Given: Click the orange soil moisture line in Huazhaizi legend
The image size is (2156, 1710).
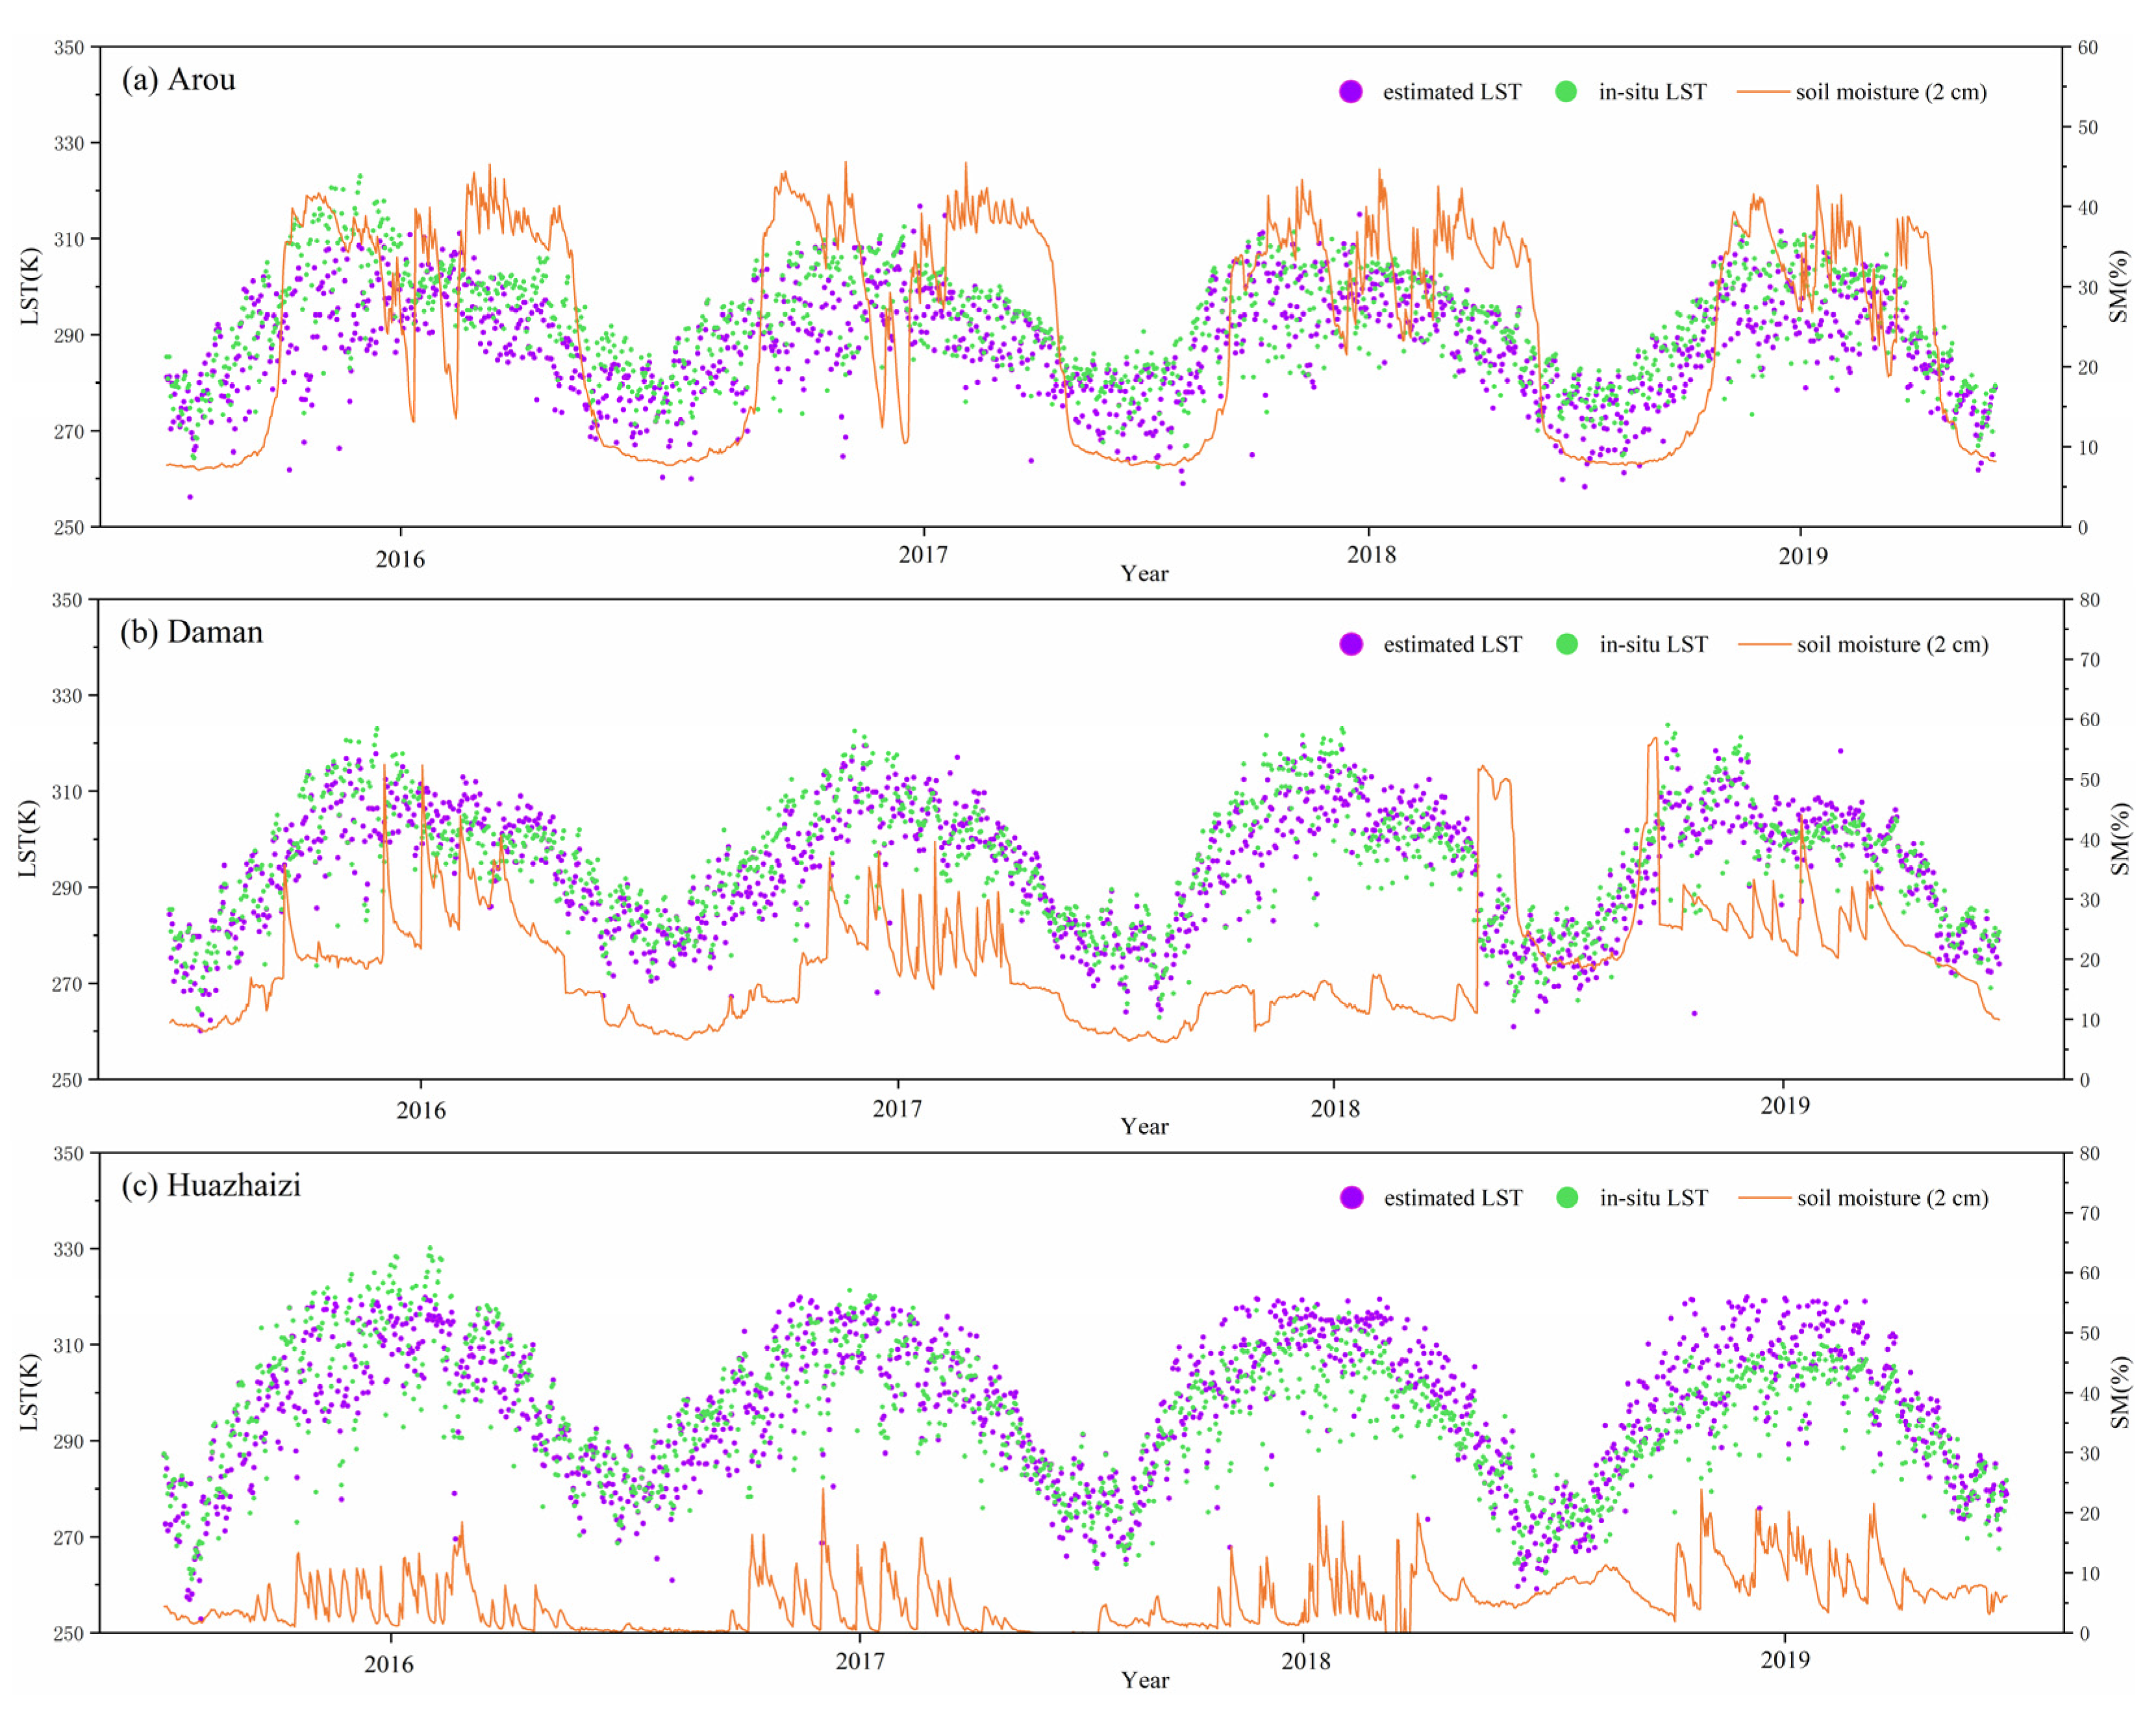Looking at the screenshot, I should [1764, 1197].
